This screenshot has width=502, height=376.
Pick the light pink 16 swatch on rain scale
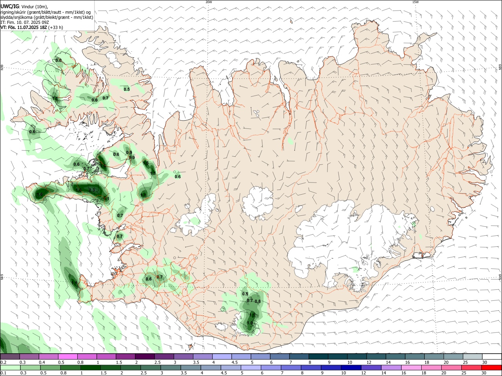[411, 367]
